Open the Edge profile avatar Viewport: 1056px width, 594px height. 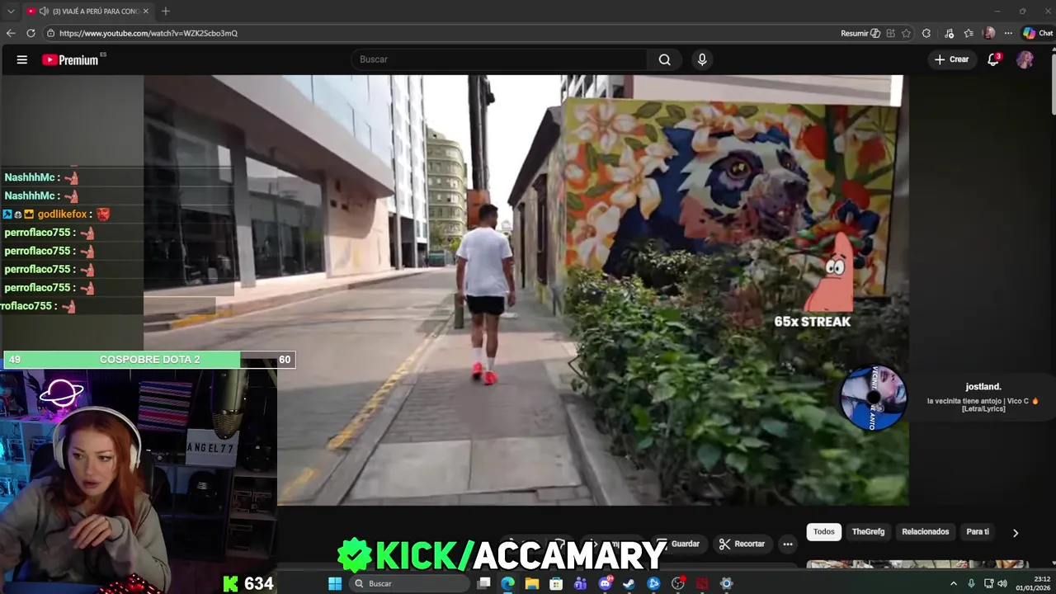pos(989,33)
